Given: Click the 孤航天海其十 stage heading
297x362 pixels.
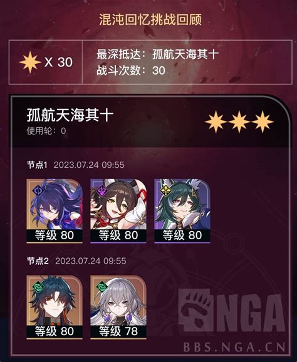Looking at the screenshot, I should tap(70, 115).
